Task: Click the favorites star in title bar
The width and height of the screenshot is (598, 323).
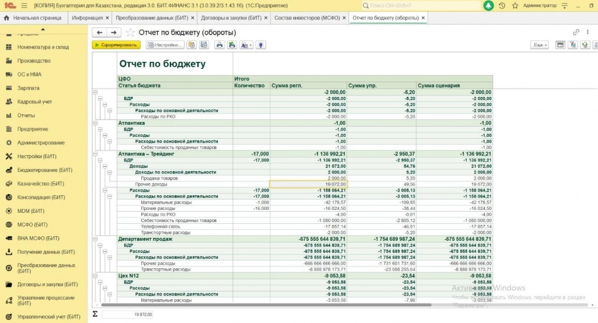Action: tap(515, 6)
